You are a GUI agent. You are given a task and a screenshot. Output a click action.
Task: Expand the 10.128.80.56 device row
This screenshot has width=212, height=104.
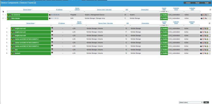point(5,15)
